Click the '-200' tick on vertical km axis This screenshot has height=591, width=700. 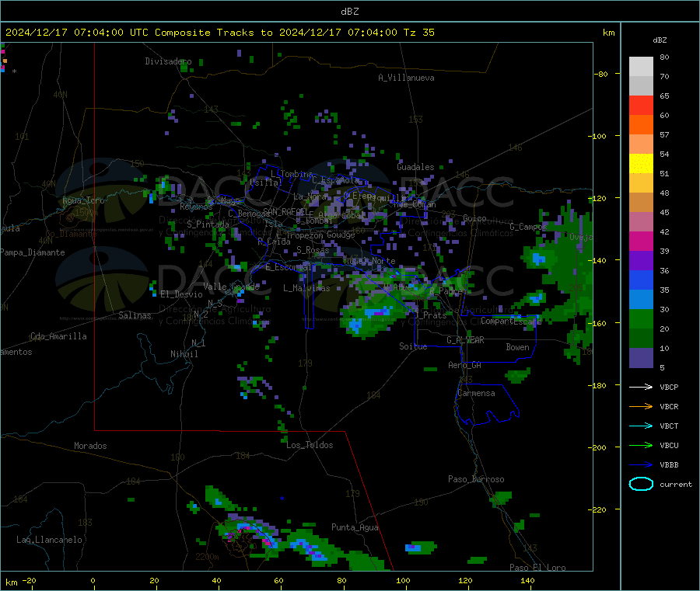coord(597,447)
